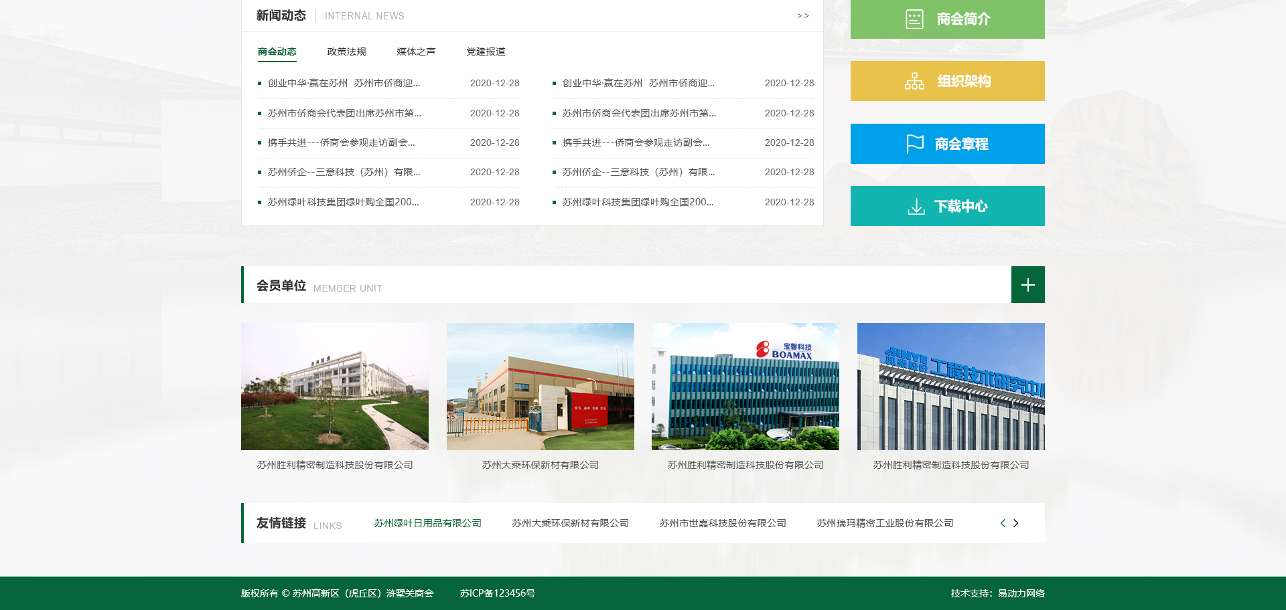1286x610 pixels.
Task: Visit 苏州瑞玛精密工业股份有限公司 link
Action: 884,523
